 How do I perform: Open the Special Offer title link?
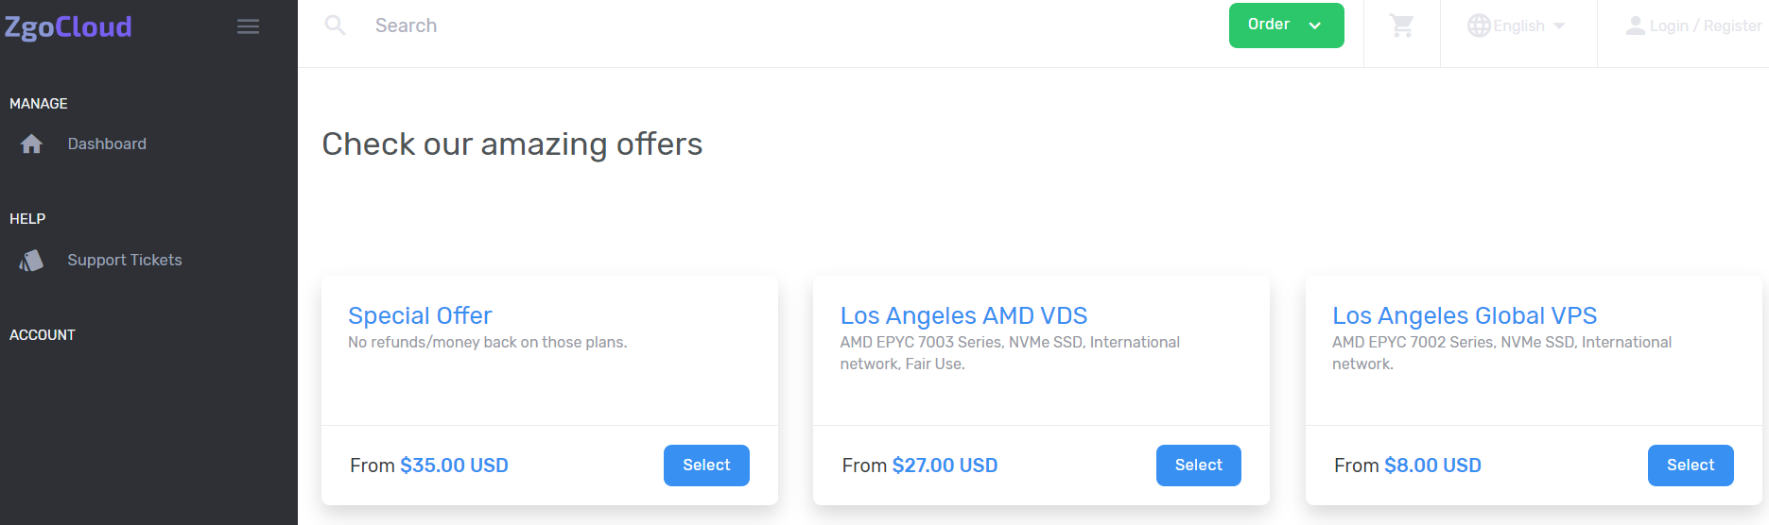point(420,315)
